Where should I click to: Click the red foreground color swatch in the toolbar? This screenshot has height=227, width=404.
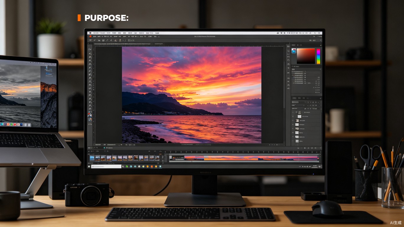[x=89, y=113]
